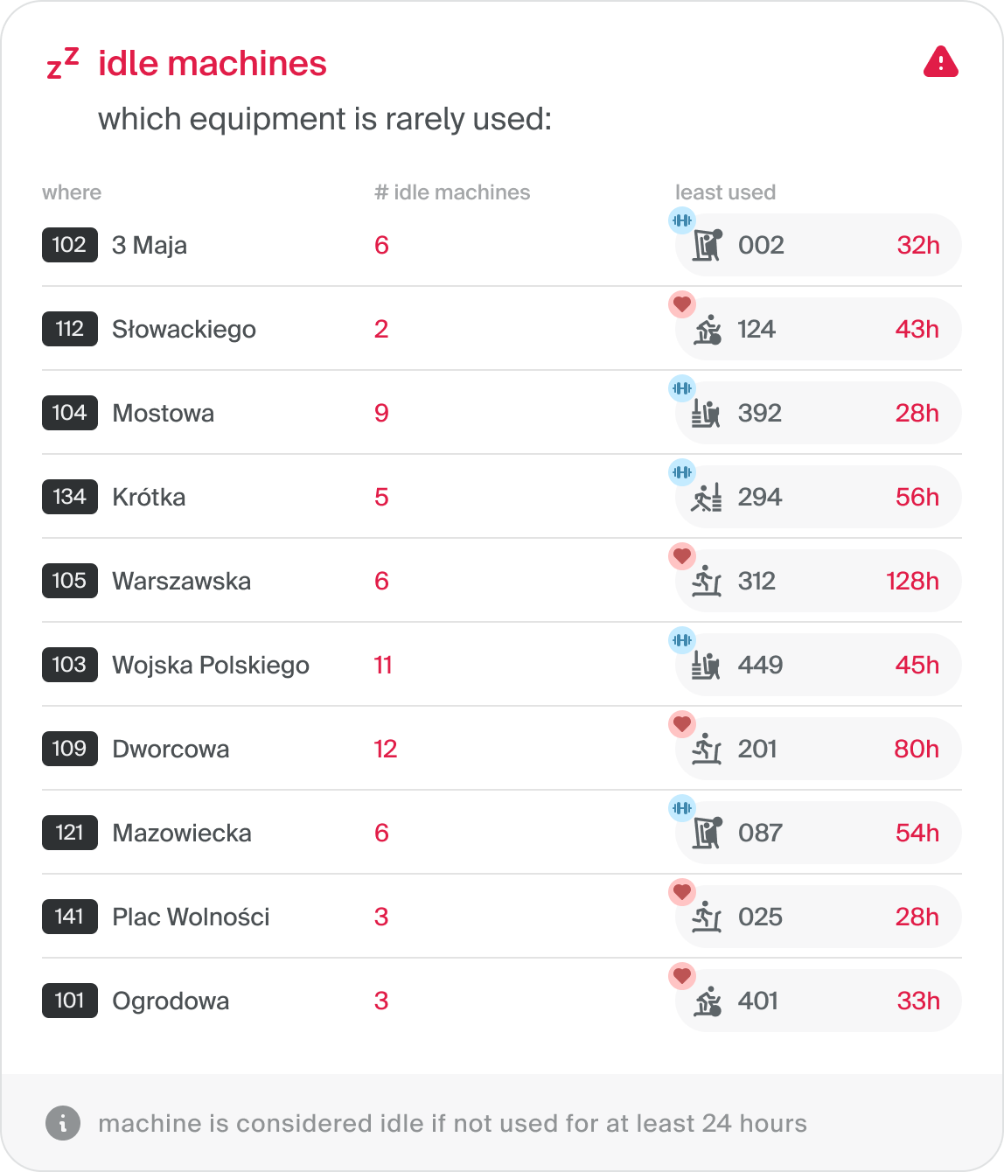This screenshot has height=1172, width=1004.
Task: Click the treadmill icon beside machine 312
Action: [x=707, y=581]
